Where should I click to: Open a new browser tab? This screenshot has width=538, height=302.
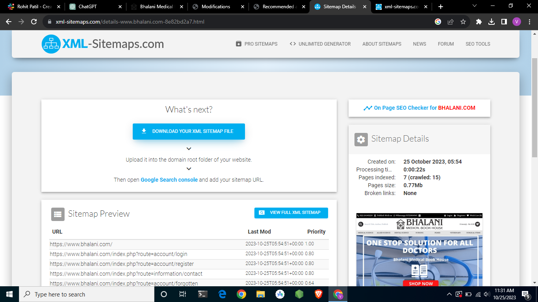(x=441, y=7)
